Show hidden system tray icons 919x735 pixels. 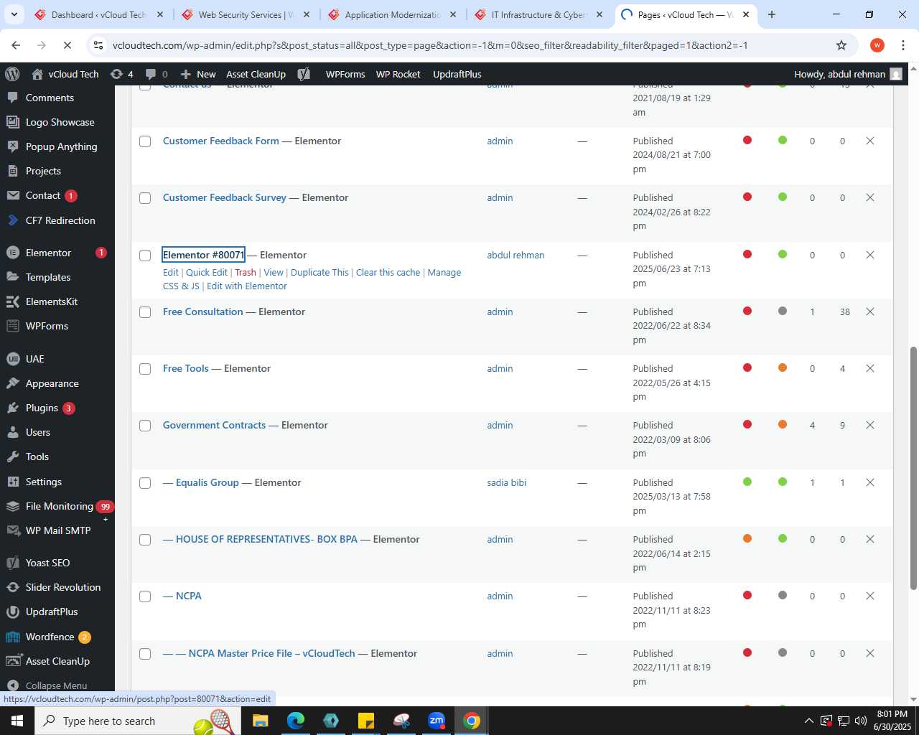[809, 721]
